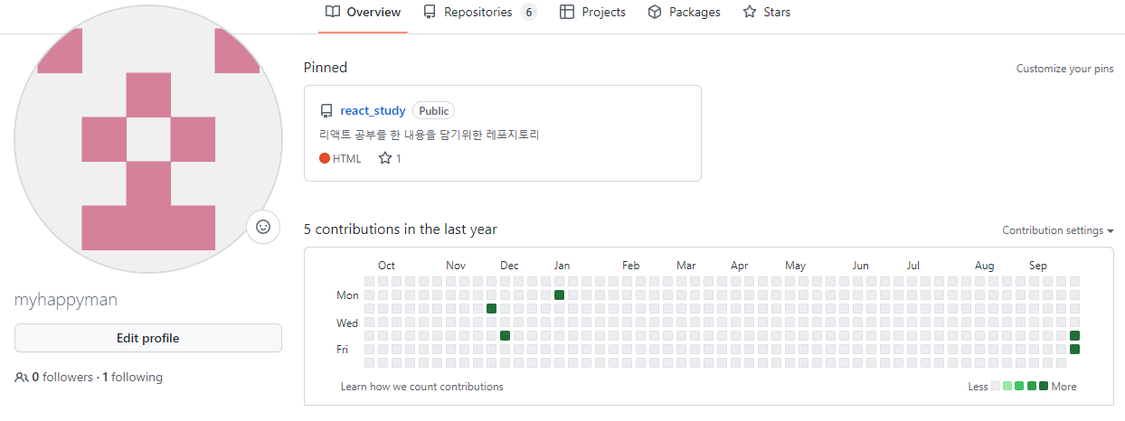Open the 0 followers link

click(62, 377)
